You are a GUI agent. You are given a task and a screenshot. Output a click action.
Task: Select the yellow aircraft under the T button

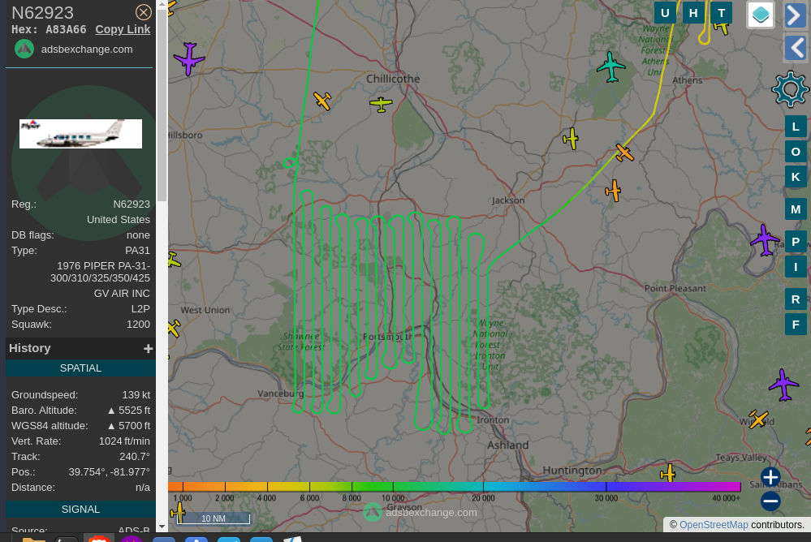(x=722, y=27)
